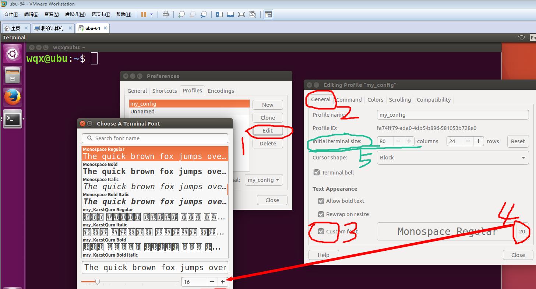Decrease the columns value with the minus button

point(398,141)
